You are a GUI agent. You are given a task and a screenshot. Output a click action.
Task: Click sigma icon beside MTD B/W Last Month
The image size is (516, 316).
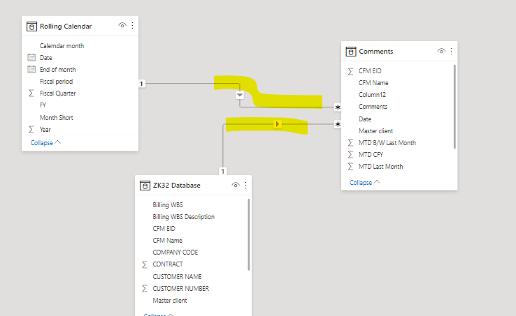[x=350, y=142]
